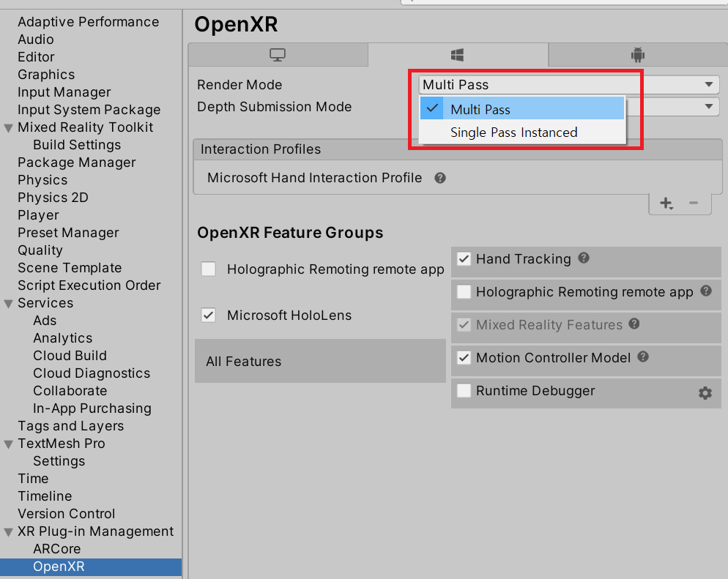The height and width of the screenshot is (579, 728).
Task: Open Tags and Layers settings
Action: [x=70, y=426]
